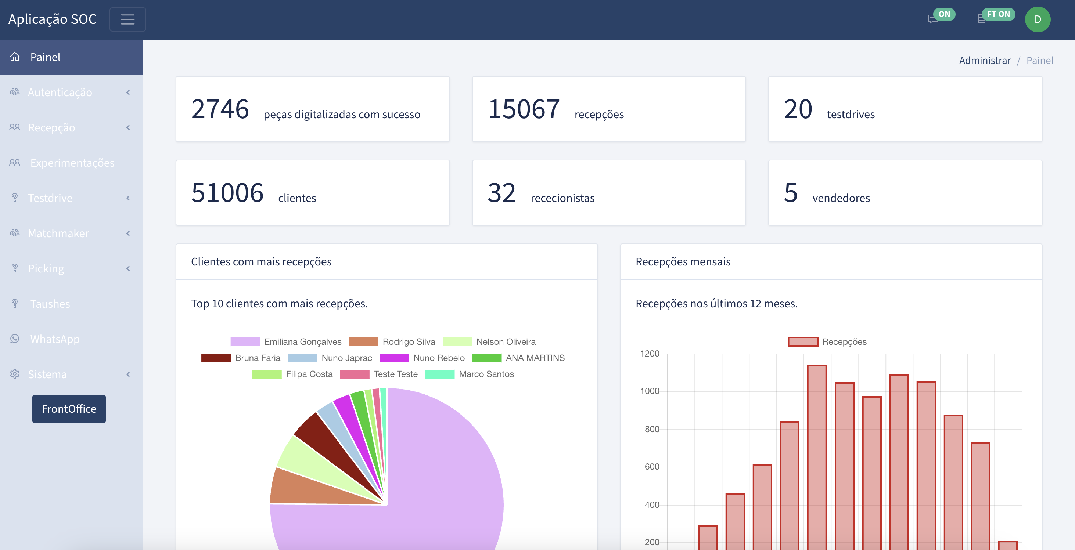Viewport: 1075px width, 550px height.
Task: Open the Experimentações menu item
Action: 72,163
